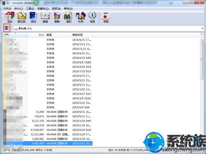Open the 收藏夹(O) menu
The width and height of the screenshot is (206, 154).
(43, 9)
